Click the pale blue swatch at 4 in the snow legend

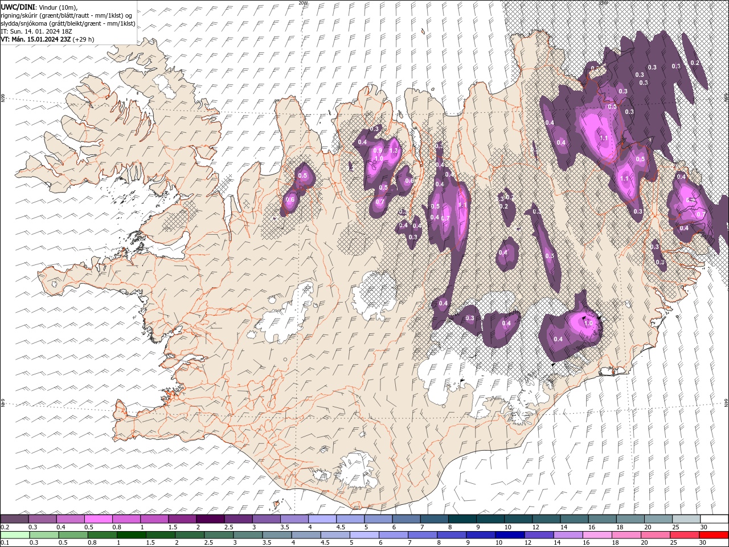322,519
